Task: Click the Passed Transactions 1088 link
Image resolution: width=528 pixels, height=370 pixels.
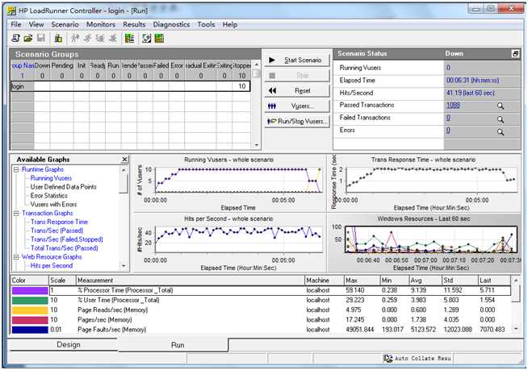Action: 453,105
